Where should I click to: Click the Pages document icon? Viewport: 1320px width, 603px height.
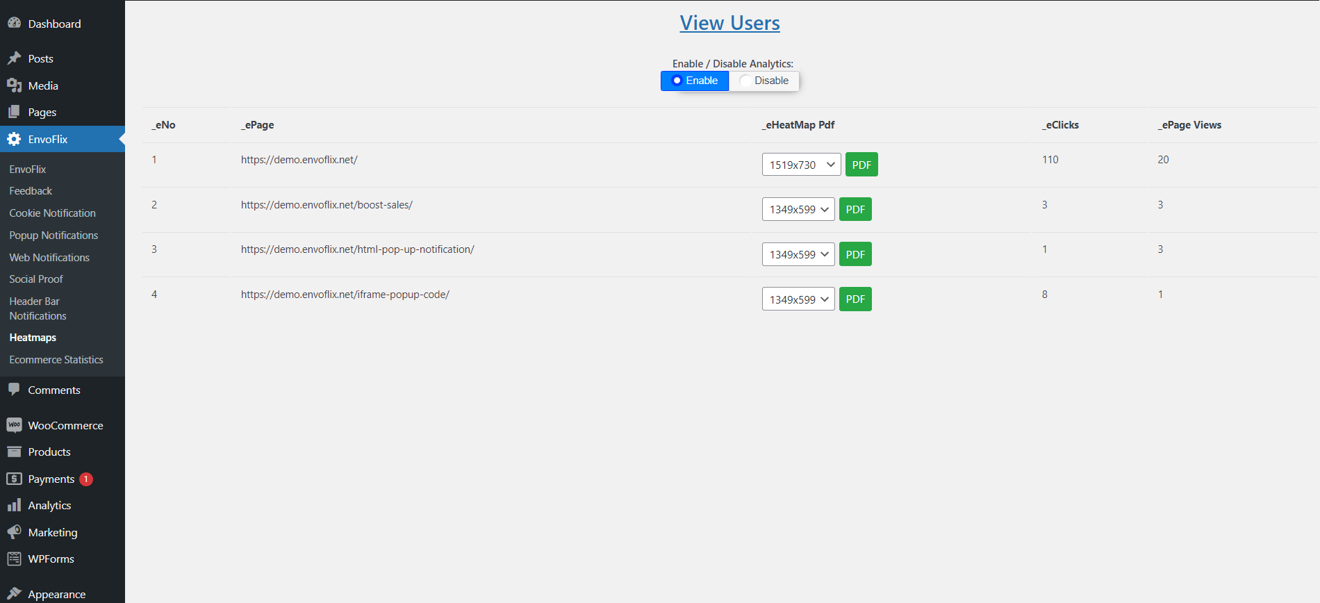pyautogui.click(x=14, y=112)
